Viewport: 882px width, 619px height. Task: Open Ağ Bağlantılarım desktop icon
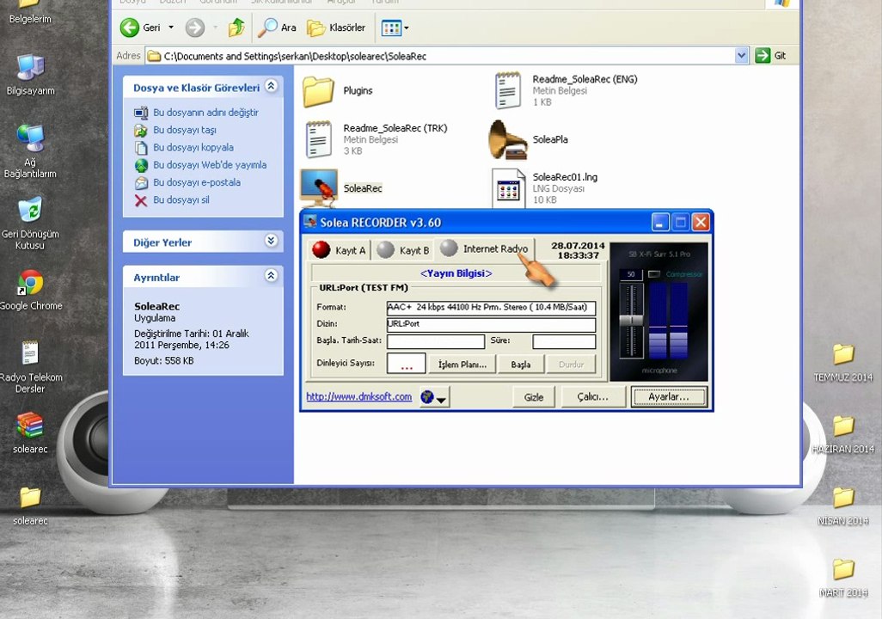coord(30,150)
